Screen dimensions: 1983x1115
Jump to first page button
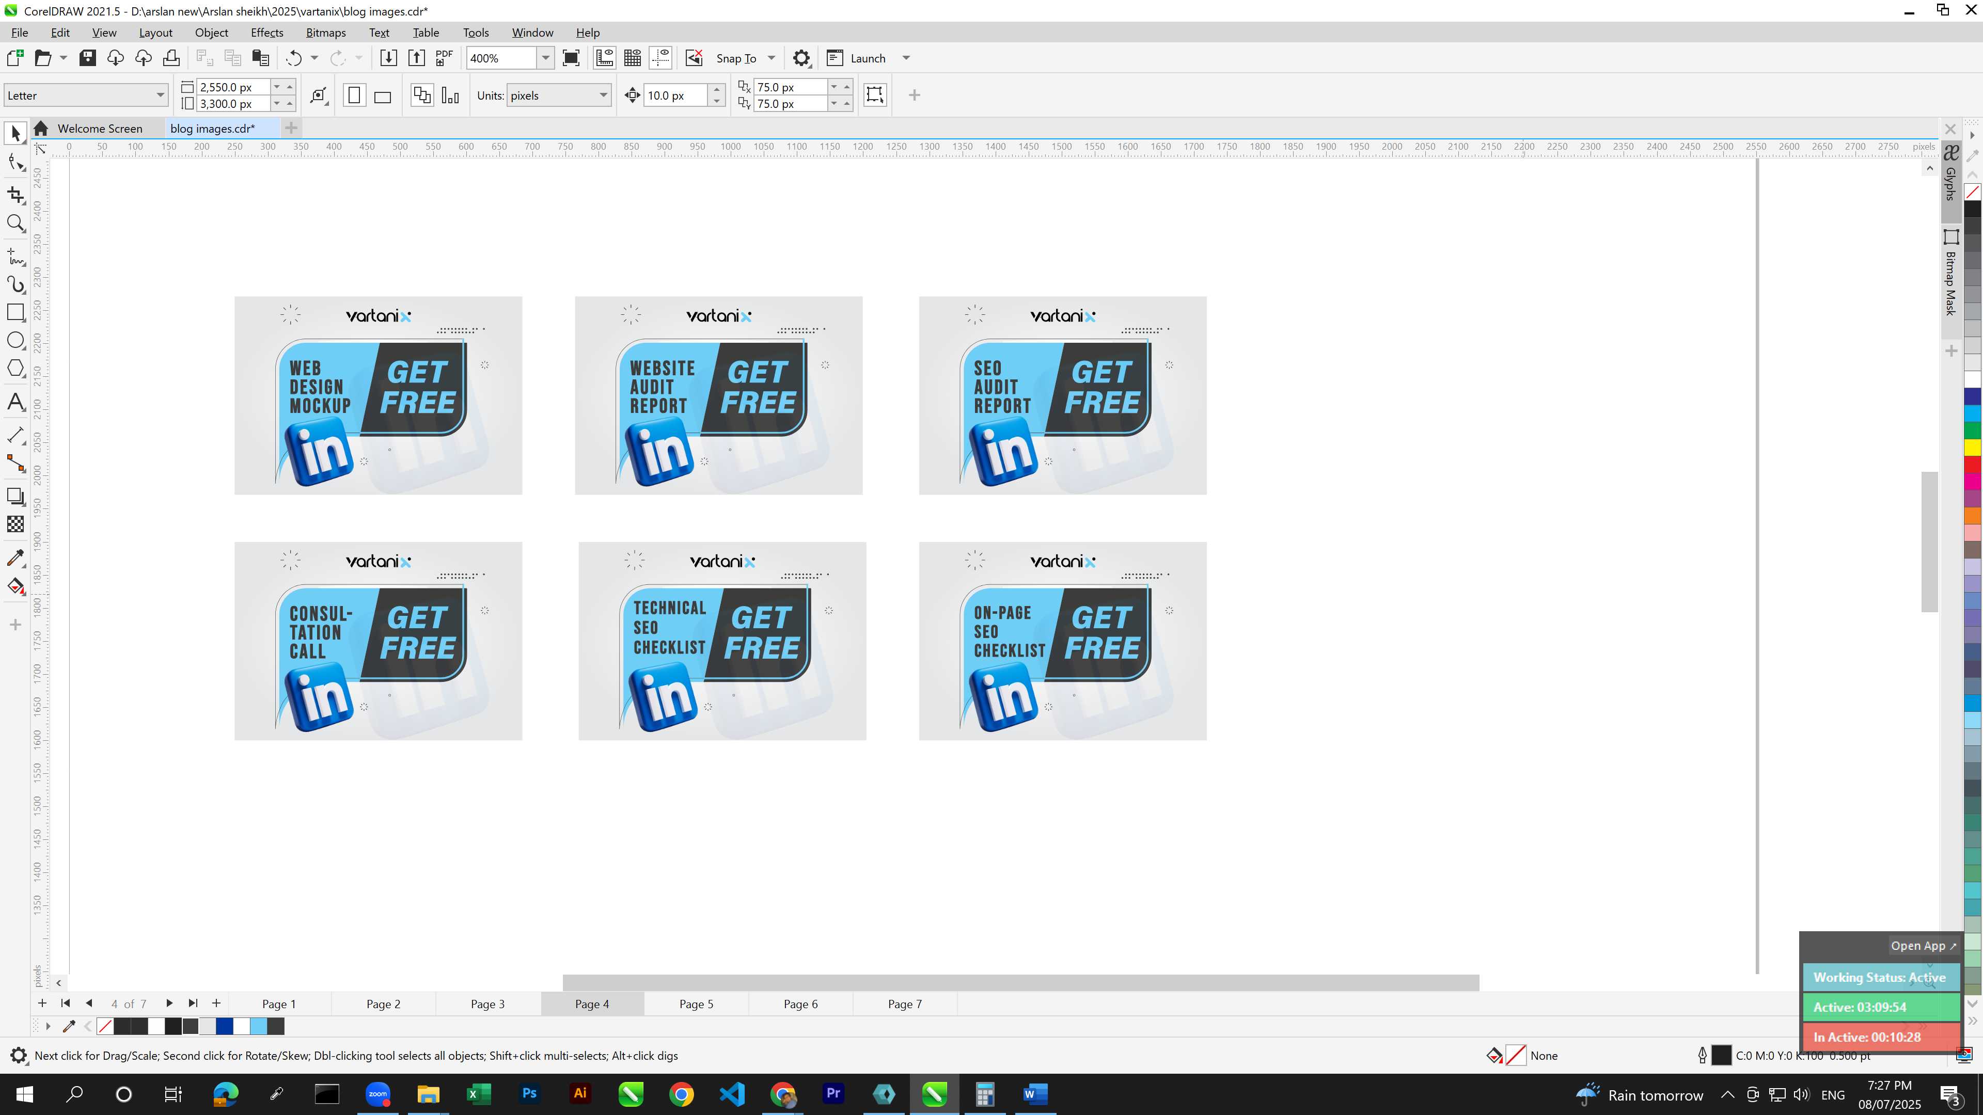(66, 1003)
